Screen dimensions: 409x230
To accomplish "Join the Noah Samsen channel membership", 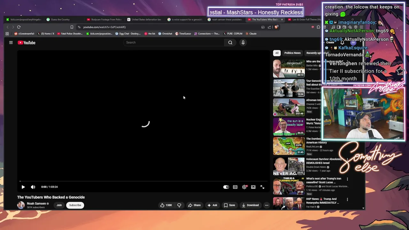I will pos(59,205).
